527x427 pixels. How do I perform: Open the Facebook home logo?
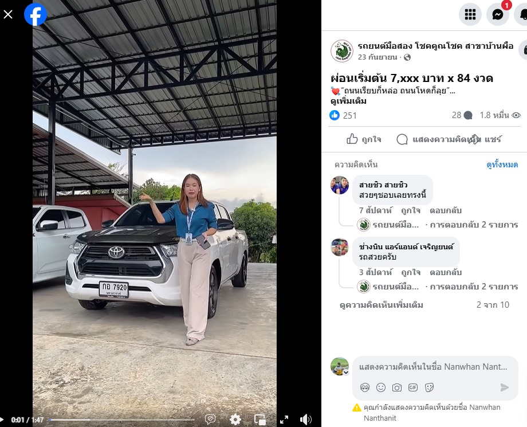coord(36,14)
